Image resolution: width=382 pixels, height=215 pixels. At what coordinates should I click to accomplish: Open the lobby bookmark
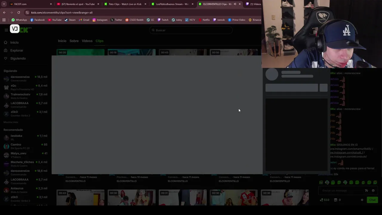(177, 20)
